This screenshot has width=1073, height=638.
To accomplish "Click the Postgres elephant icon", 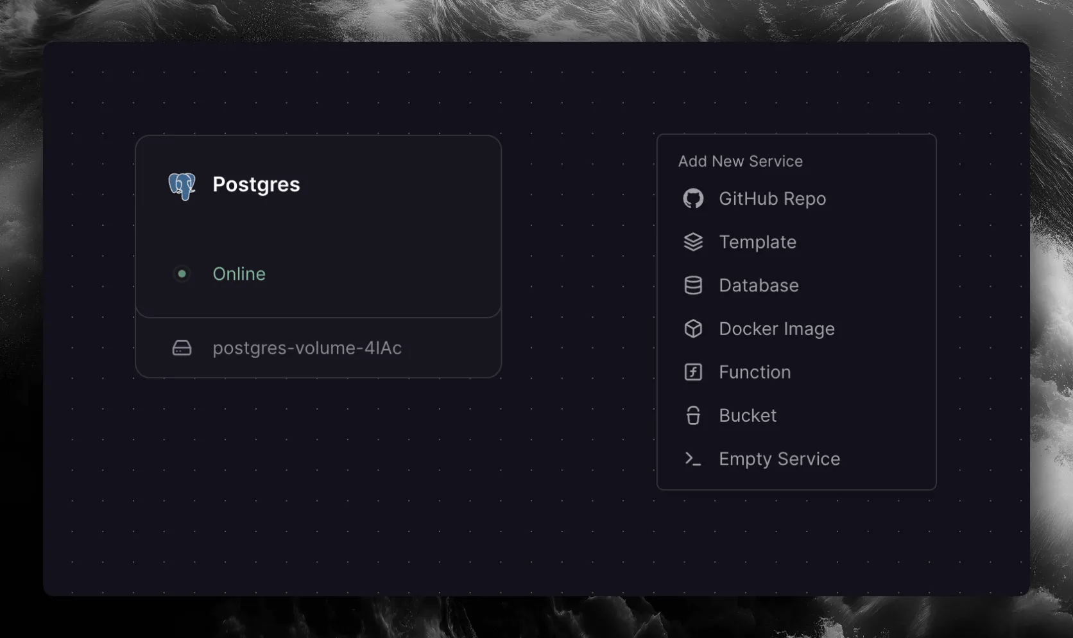I will point(182,185).
